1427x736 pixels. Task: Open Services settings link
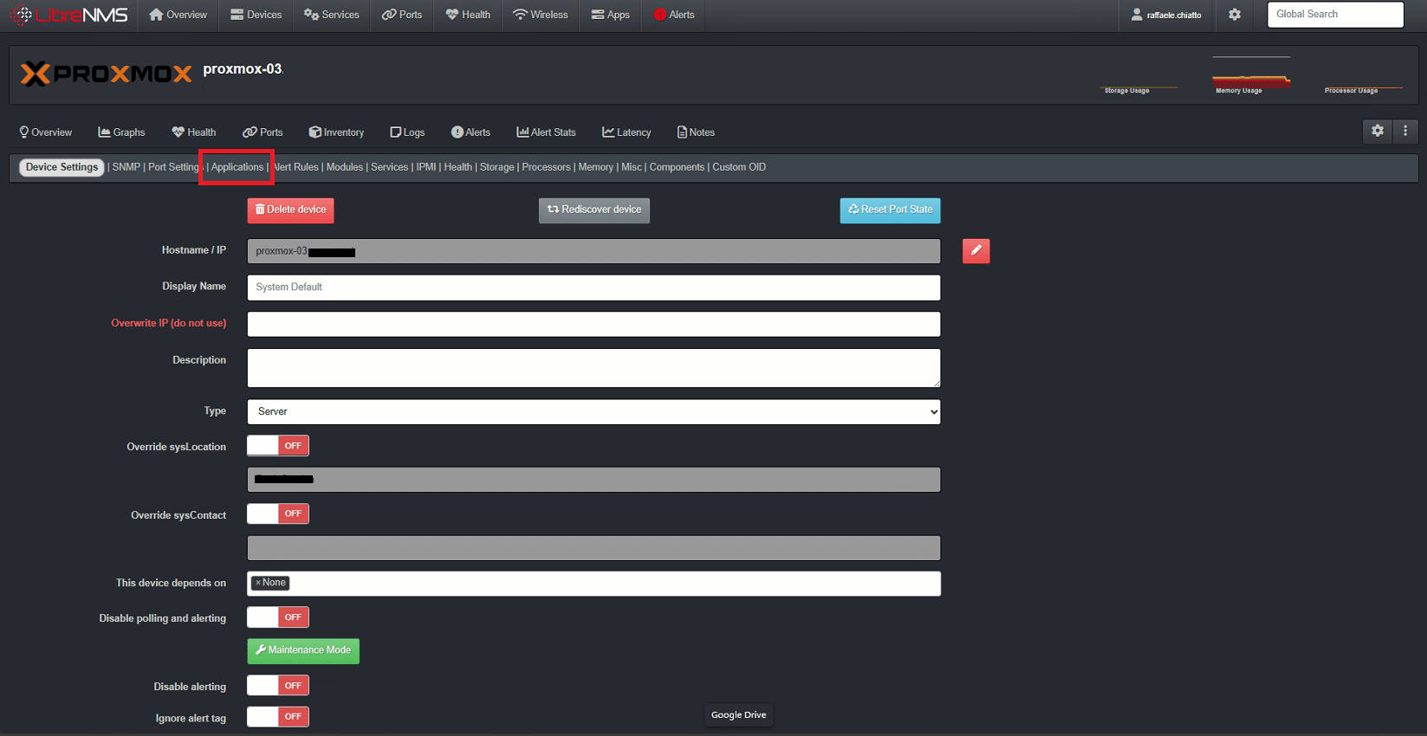390,167
